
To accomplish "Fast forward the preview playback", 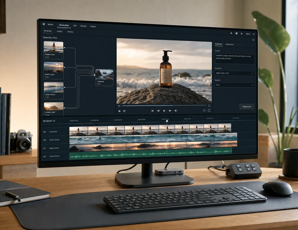I will click(170, 111).
